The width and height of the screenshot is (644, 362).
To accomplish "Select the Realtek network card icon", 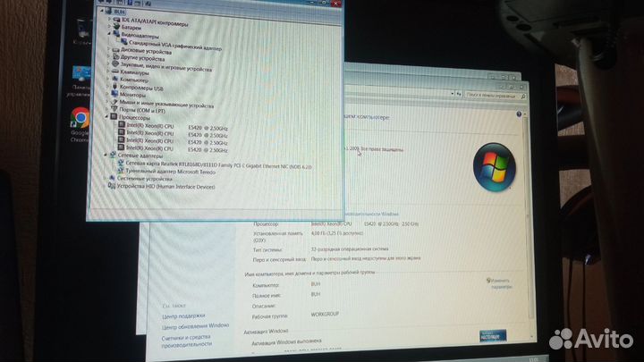I will [x=122, y=163].
